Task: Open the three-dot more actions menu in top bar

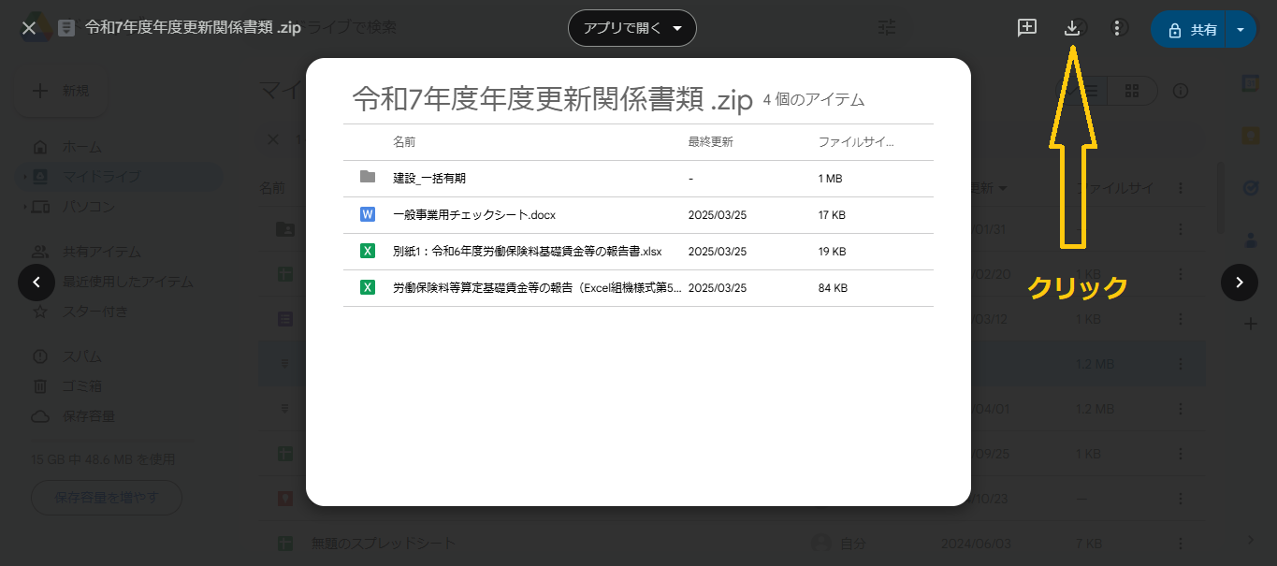Action: [1117, 28]
